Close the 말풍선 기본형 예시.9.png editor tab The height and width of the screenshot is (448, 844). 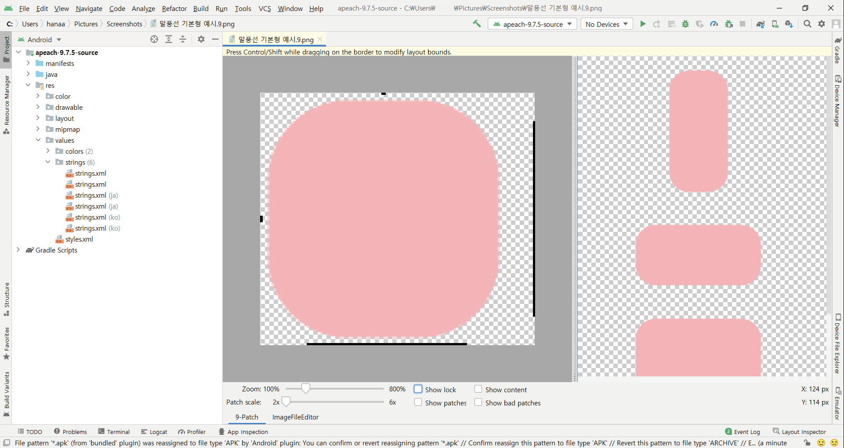(320, 40)
